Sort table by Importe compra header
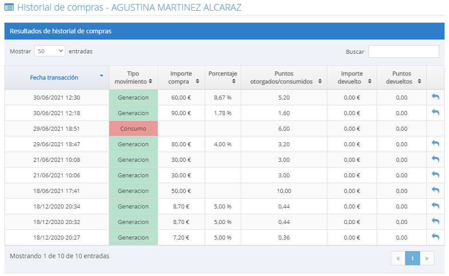The image size is (449, 276). (181, 77)
